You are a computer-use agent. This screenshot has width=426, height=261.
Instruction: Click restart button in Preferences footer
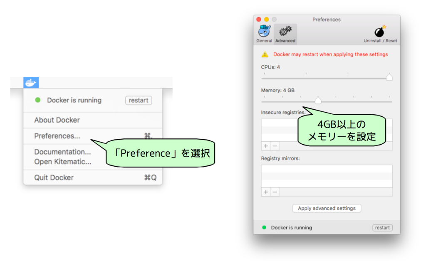(382, 228)
